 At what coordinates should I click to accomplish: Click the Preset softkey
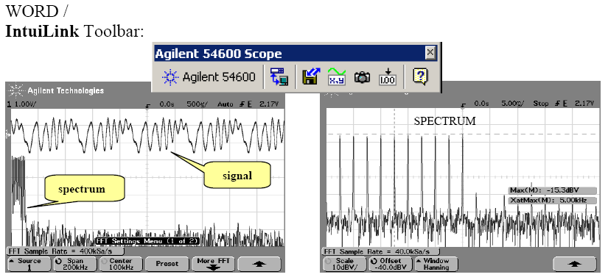coord(167,265)
